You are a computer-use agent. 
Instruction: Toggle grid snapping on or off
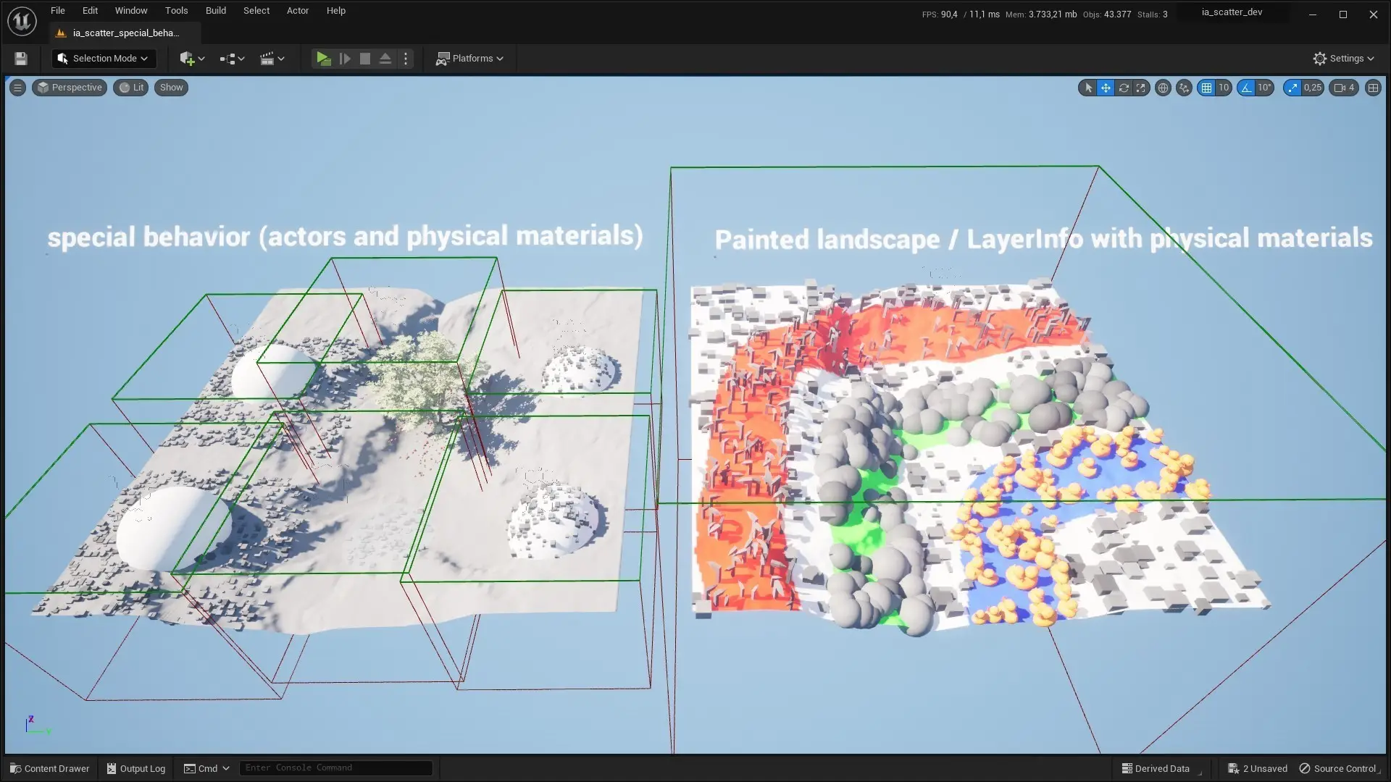[x=1206, y=88]
